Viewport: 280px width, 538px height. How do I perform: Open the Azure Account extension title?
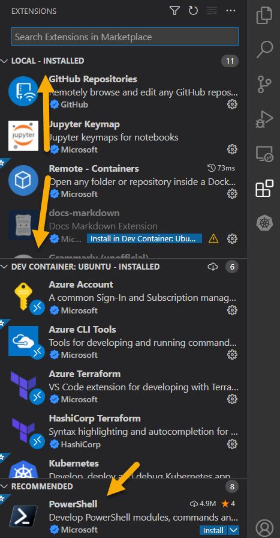point(81,285)
